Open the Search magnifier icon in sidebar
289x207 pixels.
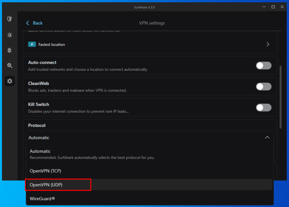(9, 65)
